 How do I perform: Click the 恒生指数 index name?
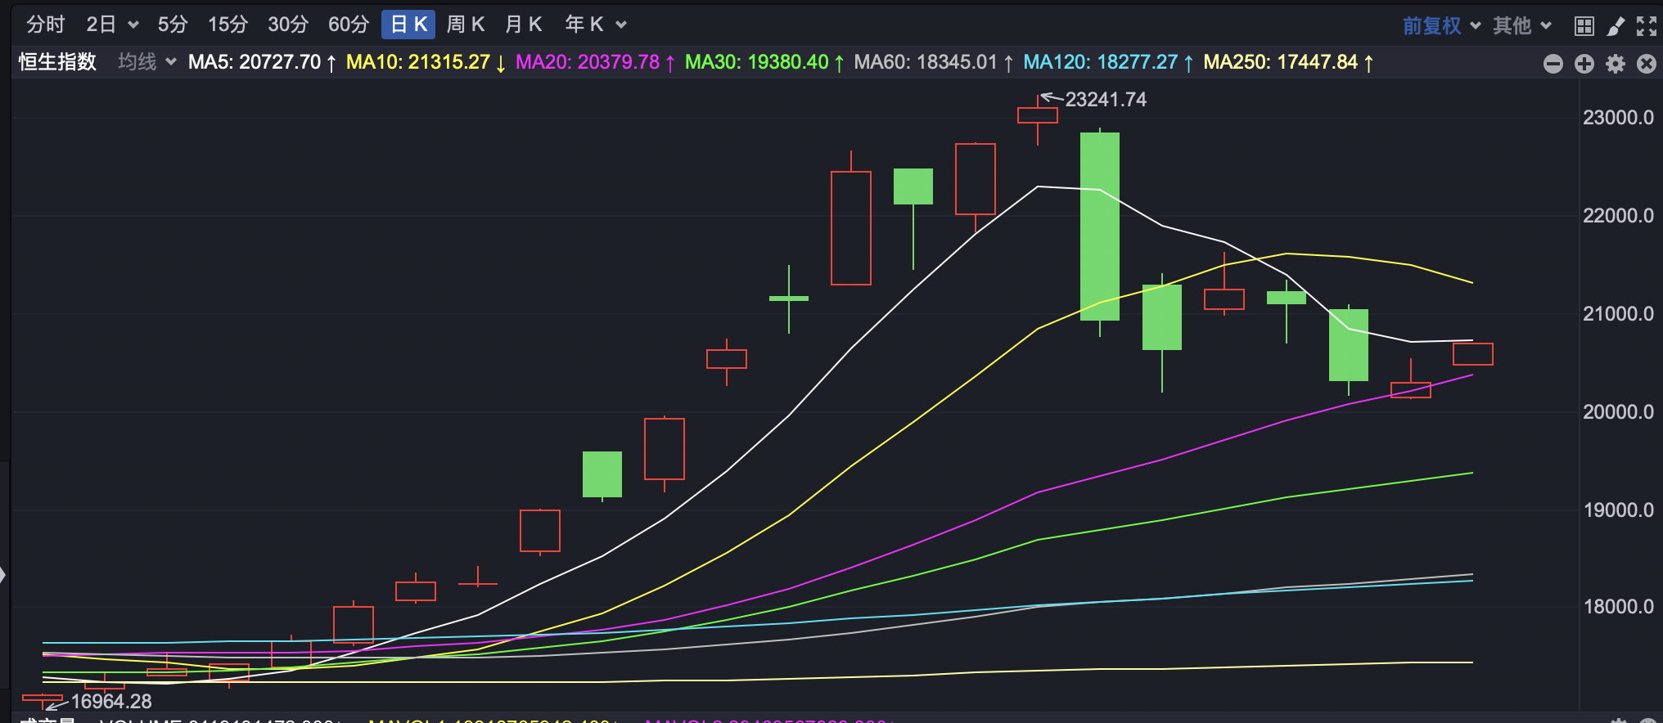point(57,62)
